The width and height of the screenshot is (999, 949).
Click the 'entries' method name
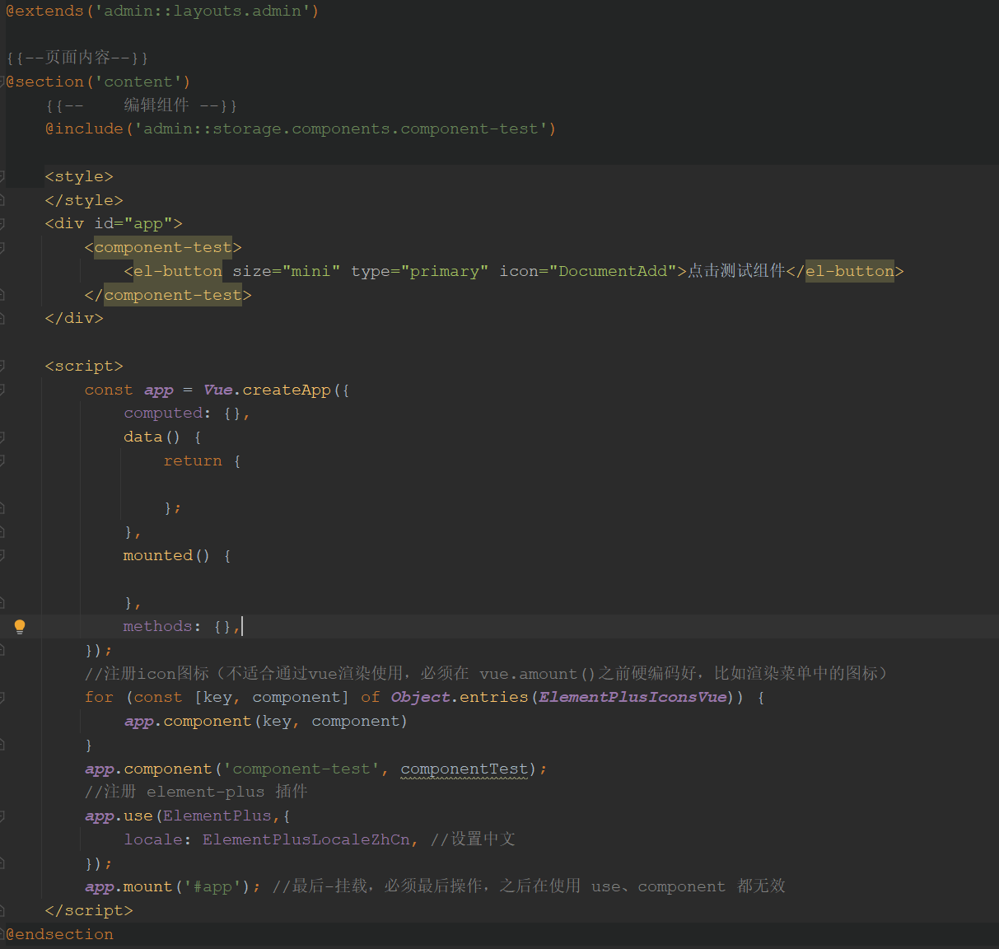pyautogui.click(x=494, y=698)
